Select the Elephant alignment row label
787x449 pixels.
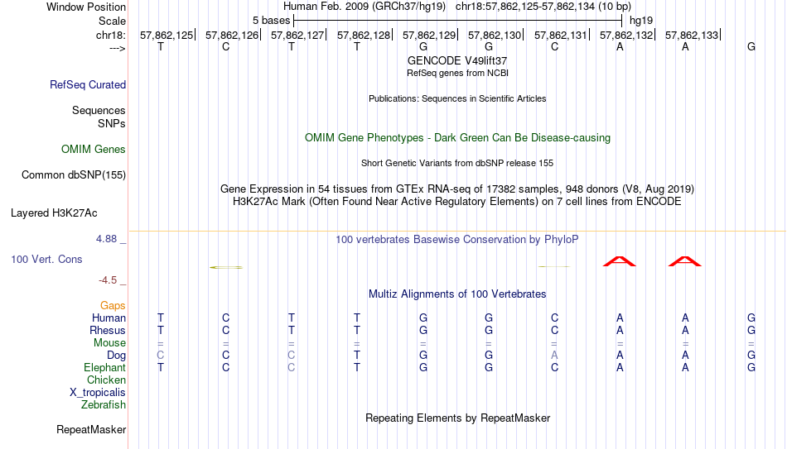pyautogui.click(x=105, y=367)
